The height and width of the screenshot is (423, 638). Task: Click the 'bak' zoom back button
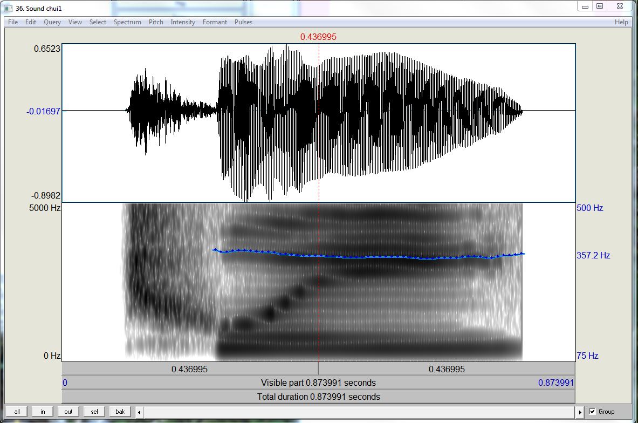coord(120,412)
